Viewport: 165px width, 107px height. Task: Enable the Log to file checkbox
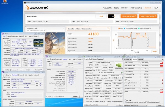click(x=125, y=100)
